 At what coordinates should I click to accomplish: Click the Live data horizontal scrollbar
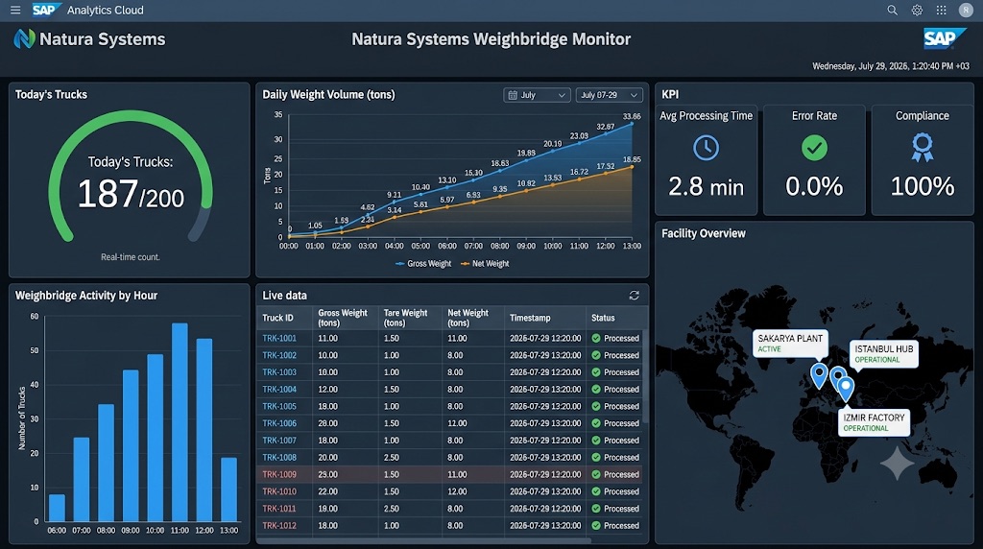(x=423, y=540)
